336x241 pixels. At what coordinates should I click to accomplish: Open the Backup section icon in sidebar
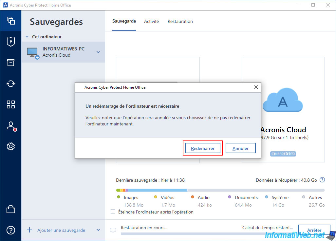pyautogui.click(x=11, y=21)
